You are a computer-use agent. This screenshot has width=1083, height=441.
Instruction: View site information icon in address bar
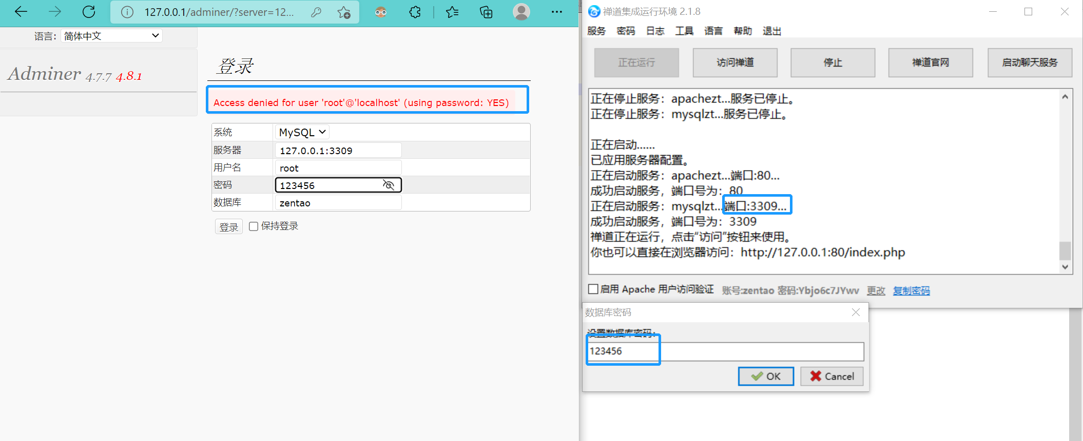click(127, 12)
